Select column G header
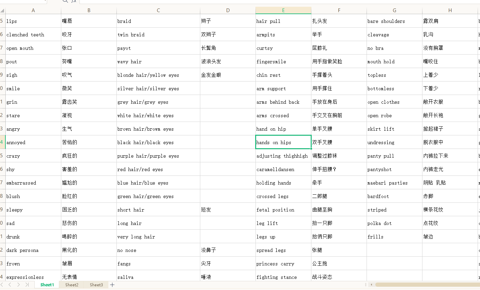 tap(394, 10)
